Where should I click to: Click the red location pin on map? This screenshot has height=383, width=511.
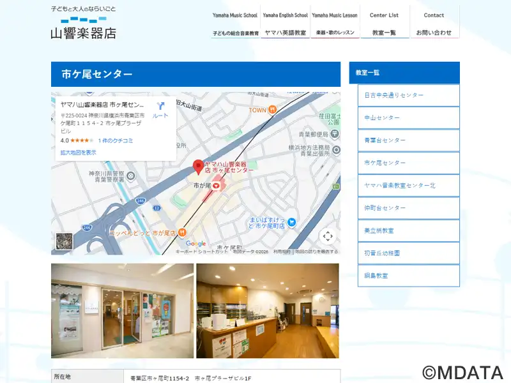pos(198,167)
